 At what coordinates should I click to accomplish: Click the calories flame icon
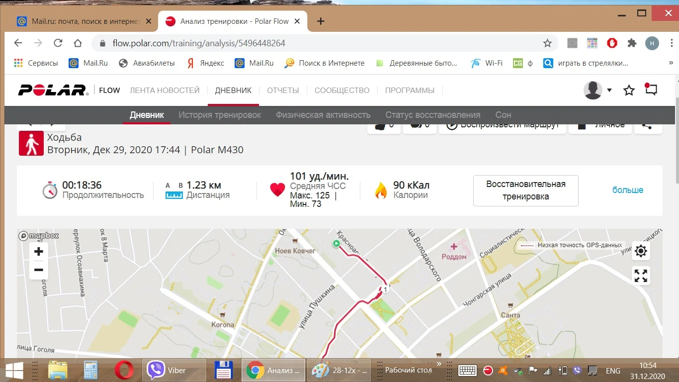pyautogui.click(x=381, y=190)
